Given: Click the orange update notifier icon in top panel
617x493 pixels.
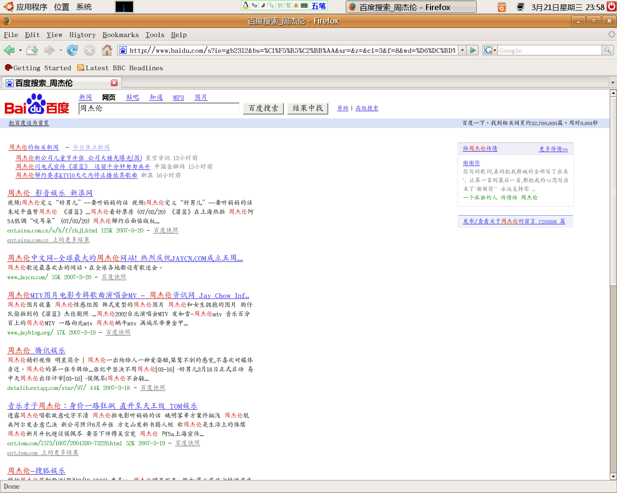Looking at the screenshot, I should (x=502, y=7).
